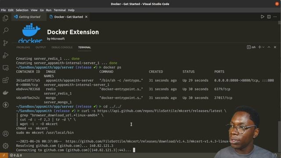Viewport: 281px width, 158px height.
Task: Open the Help menu
Action: (x=71, y=10)
